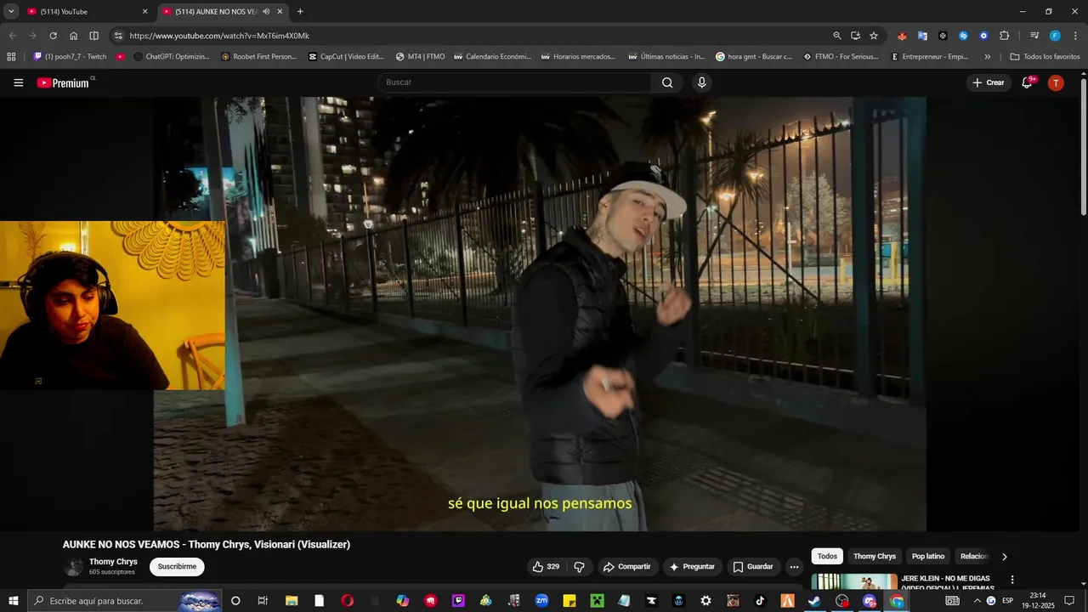
Task: Open the apps grid in bookmarks bar
Action: click(11, 57)
